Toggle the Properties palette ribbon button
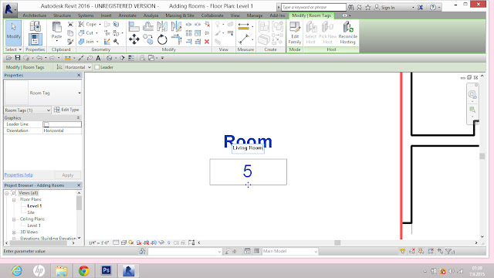Image resolution: width=494 pixels, height=278 pixels. [x=36, y=39]
